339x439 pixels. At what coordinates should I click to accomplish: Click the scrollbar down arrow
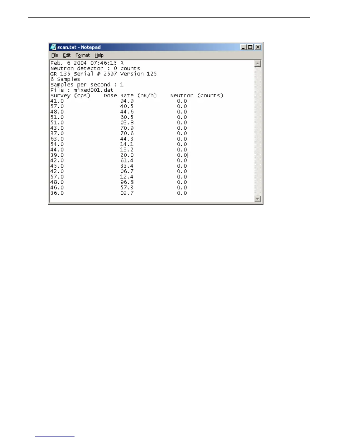pyautogui.click(x=258, y=199)
